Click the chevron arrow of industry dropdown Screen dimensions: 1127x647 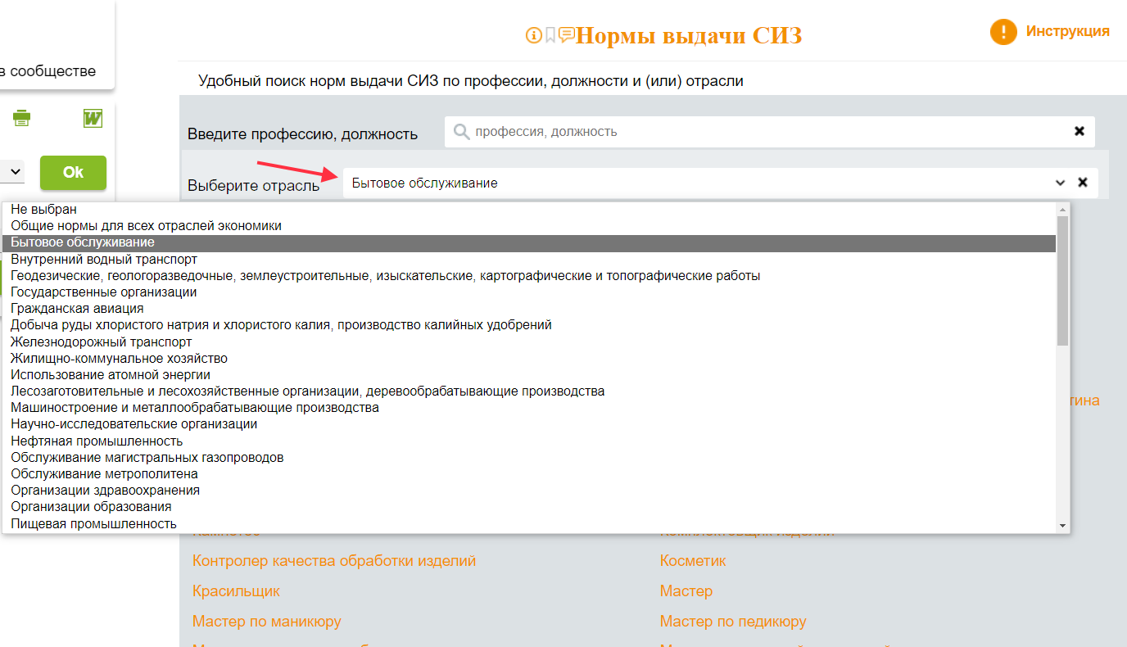[x=1061, y=183]
